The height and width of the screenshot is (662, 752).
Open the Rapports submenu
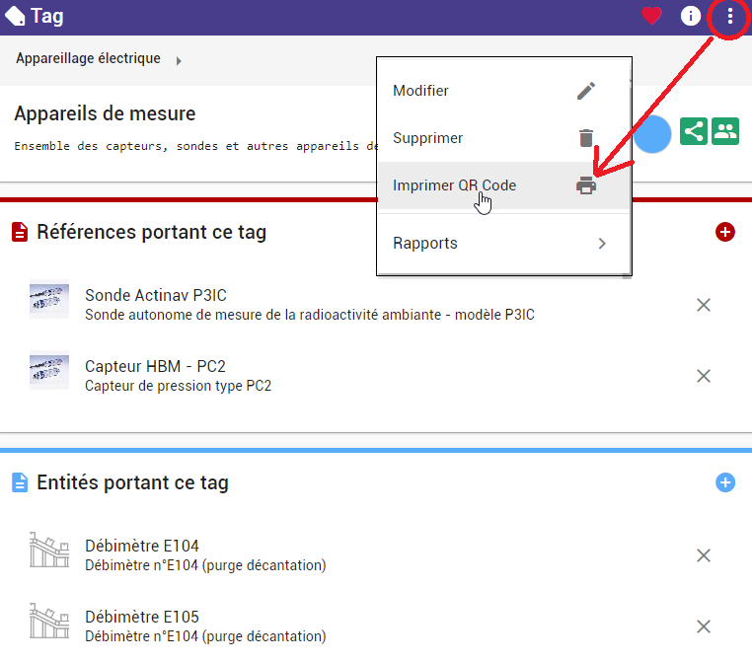tap(503, 243)
